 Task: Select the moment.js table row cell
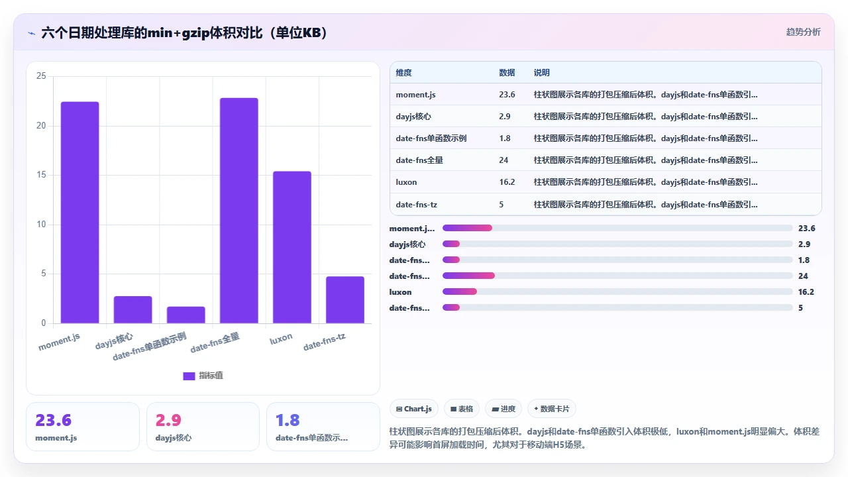(415, 95)
